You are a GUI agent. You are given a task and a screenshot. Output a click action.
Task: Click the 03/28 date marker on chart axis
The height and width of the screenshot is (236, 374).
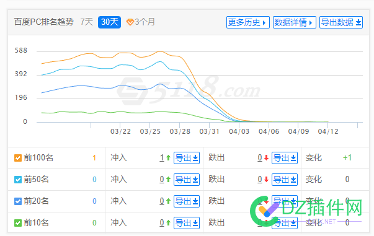(x=180, y=131)
